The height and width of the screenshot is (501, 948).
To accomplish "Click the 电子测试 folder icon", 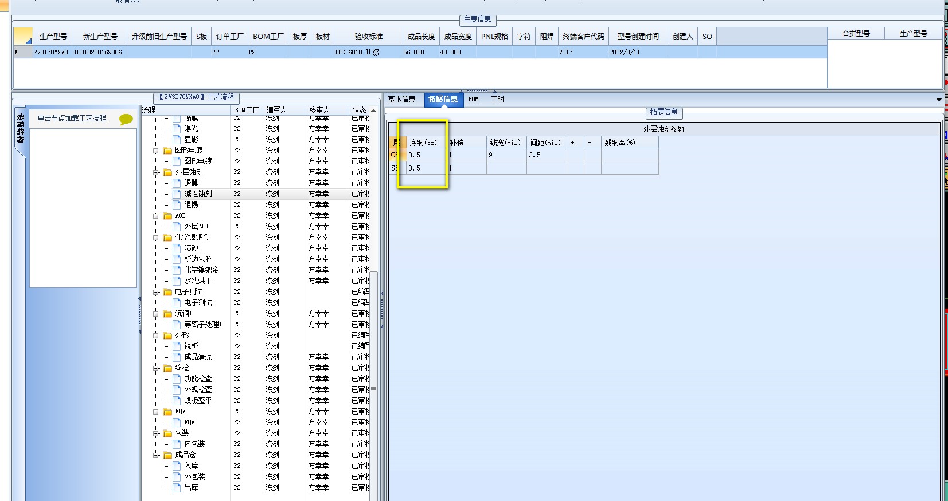I will (167, 292).
